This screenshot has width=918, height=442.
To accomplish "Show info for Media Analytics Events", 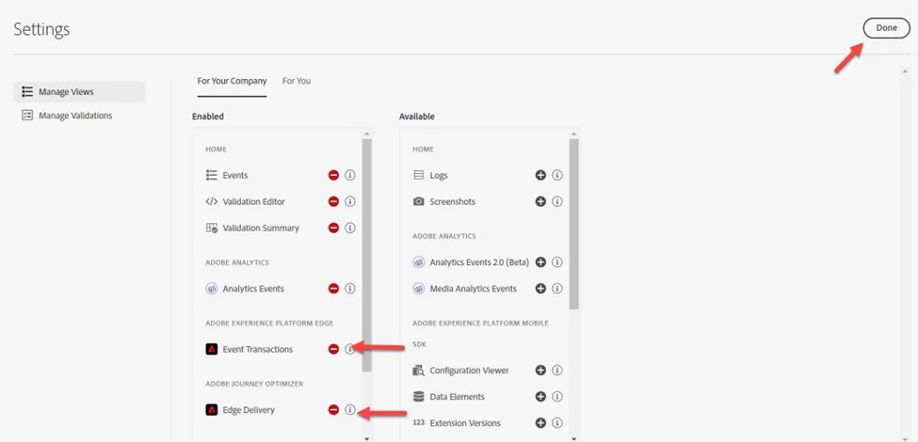I will (557, 288).
